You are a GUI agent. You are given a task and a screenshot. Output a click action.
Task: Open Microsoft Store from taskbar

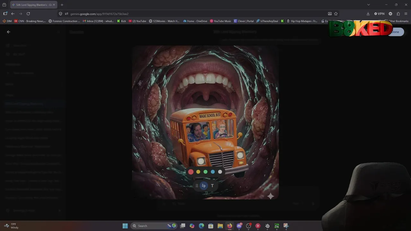(211, 226)
